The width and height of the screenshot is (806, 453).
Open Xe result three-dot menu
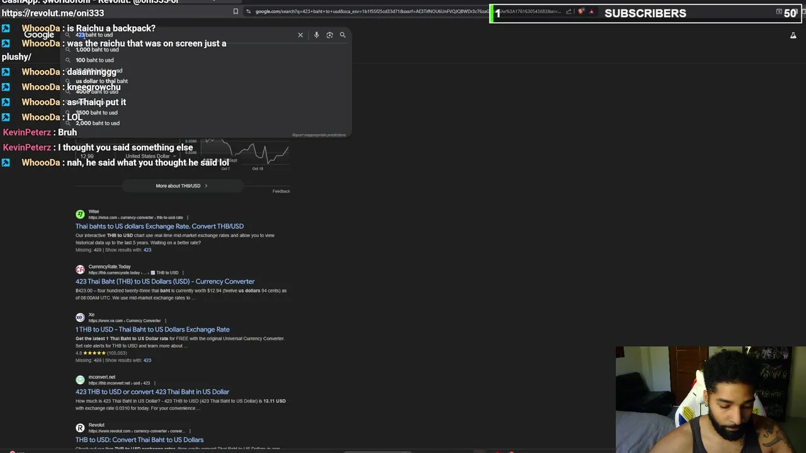pos(165,321)
